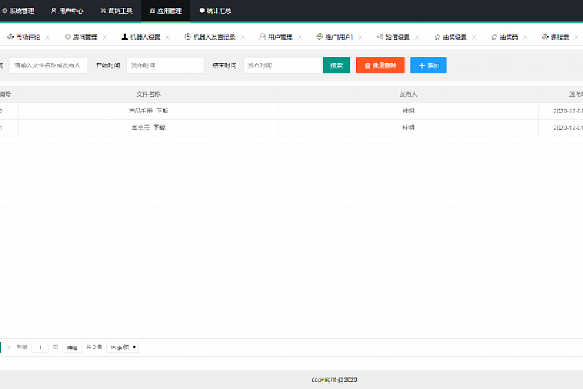Switch to the 市场评论 tab
Screen dimensions: 583x389
pyautogui.click(x=28, y=37)
